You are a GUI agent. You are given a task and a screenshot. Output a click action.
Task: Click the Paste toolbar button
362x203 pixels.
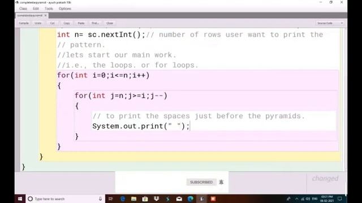[x=81, y=23]
